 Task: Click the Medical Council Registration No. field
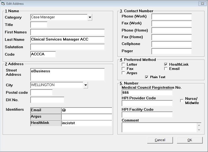point(147,93)
